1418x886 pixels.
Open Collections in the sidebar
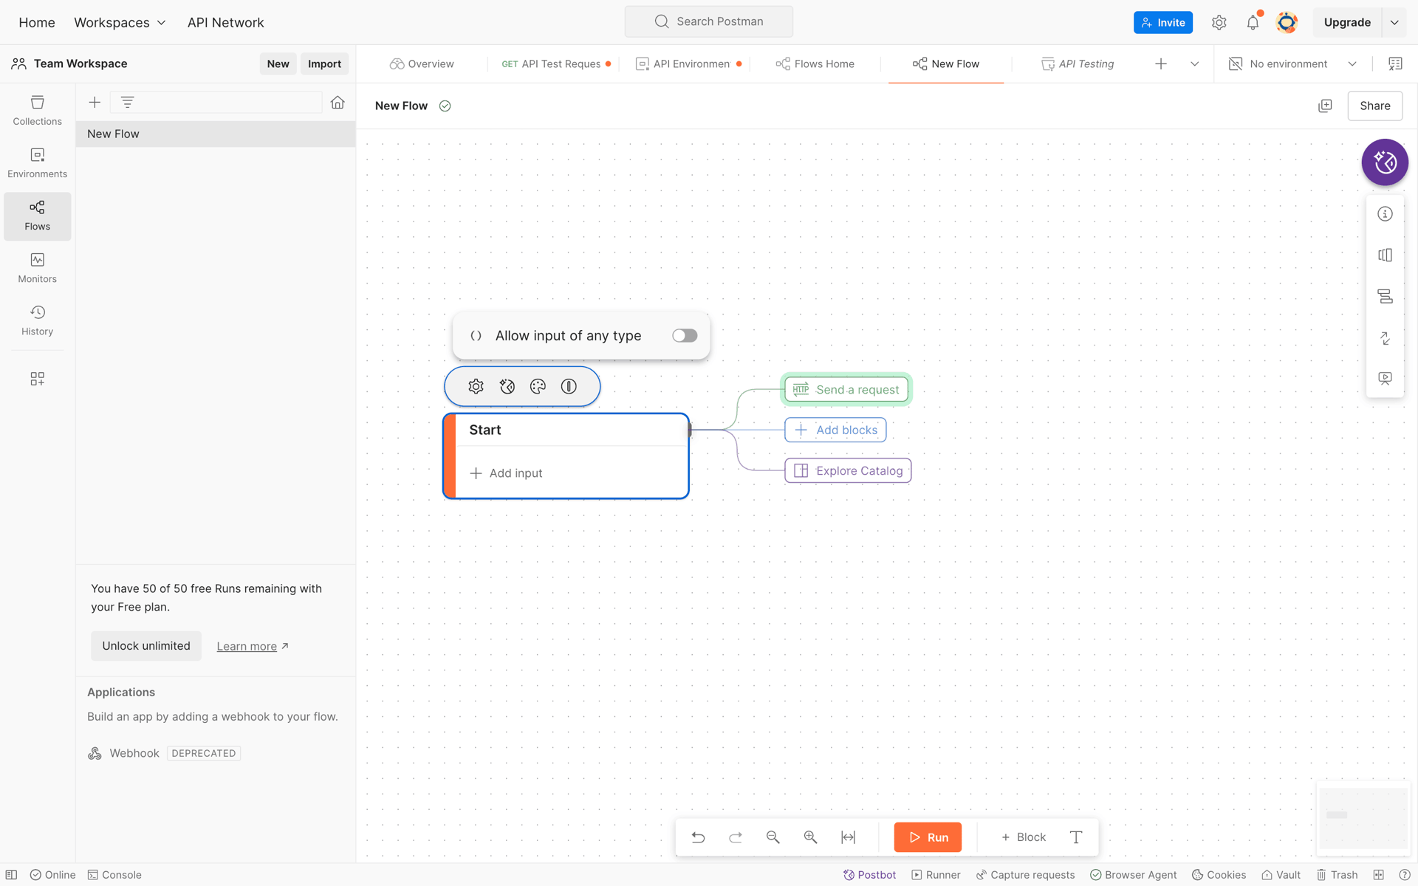point(37,111)
